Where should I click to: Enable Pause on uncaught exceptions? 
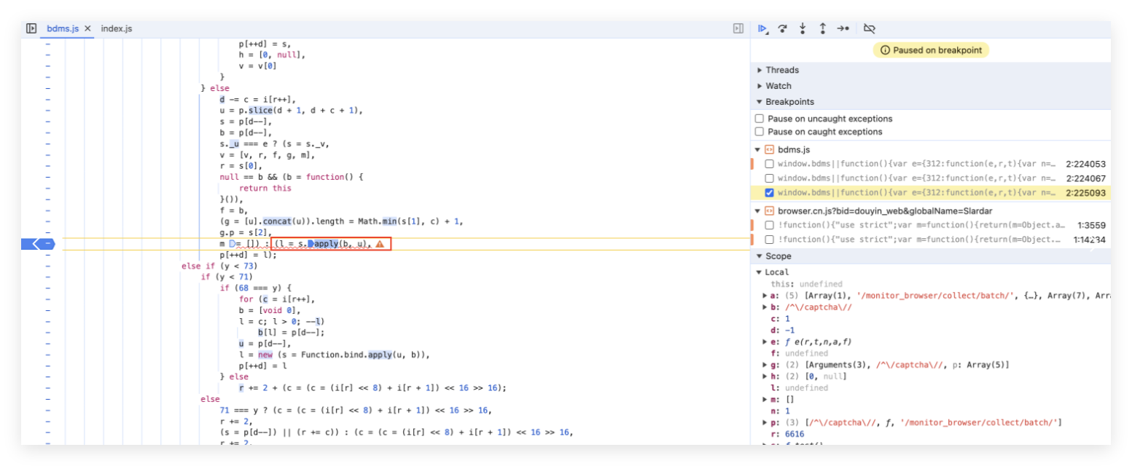pyautogui.click(x=760, y=119)
